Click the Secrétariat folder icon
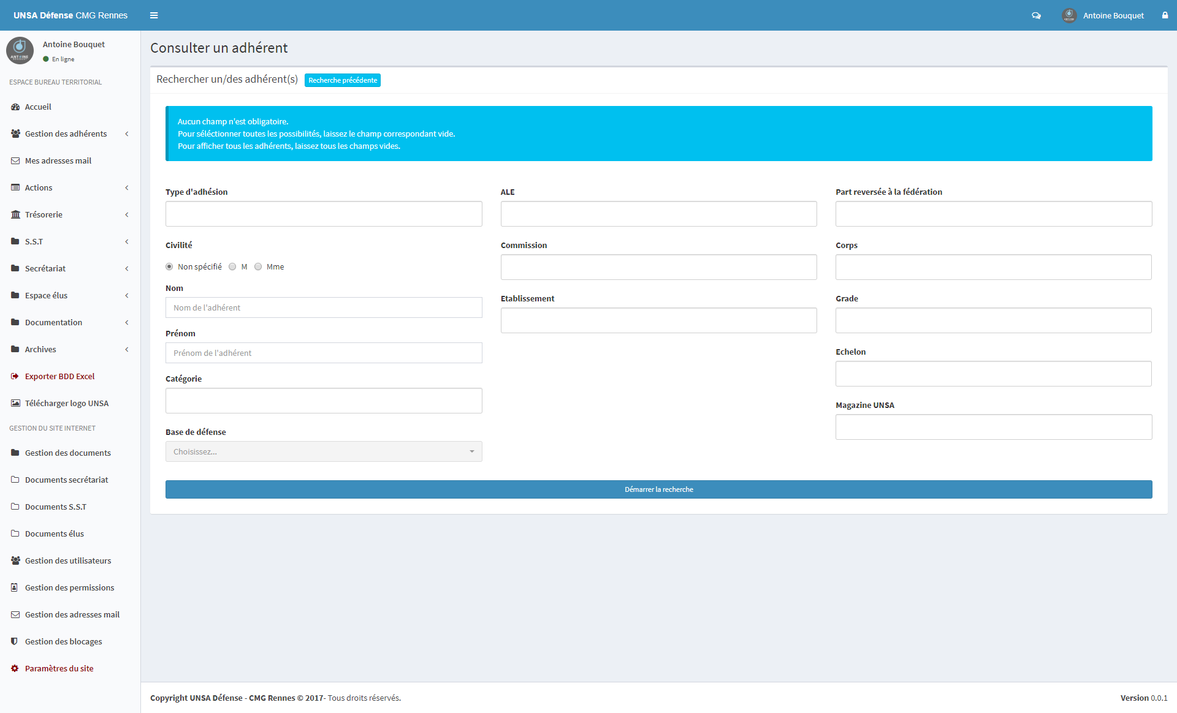The image size is (1177, 713). pos(15,268)
